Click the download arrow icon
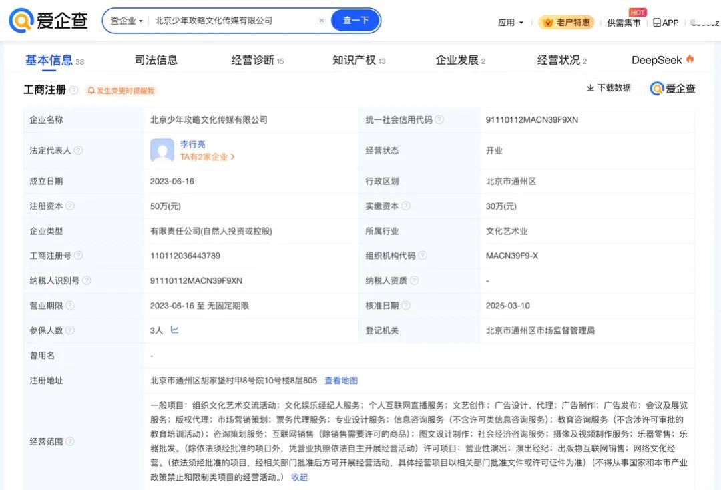The height and width of the screenshot is (490, 721). tap(590, 88)
